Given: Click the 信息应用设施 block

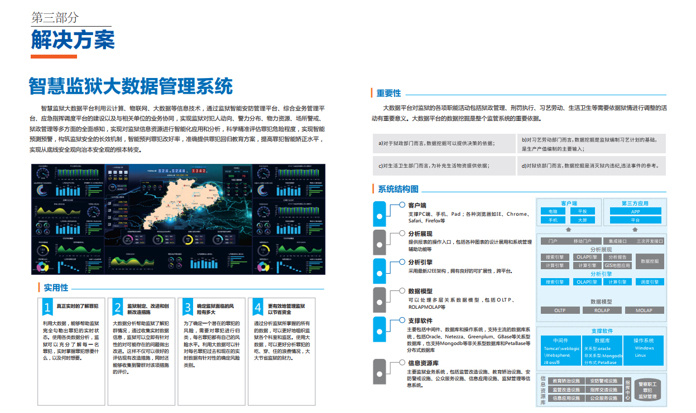Looking at the screenshot, I should (567, 399).
